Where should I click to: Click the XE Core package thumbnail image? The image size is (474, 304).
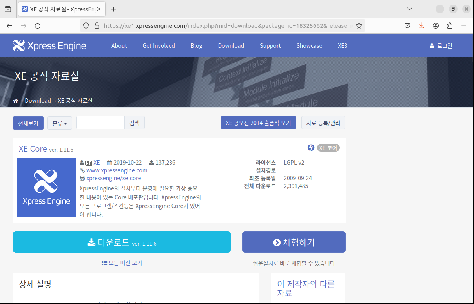click(46, 188)
